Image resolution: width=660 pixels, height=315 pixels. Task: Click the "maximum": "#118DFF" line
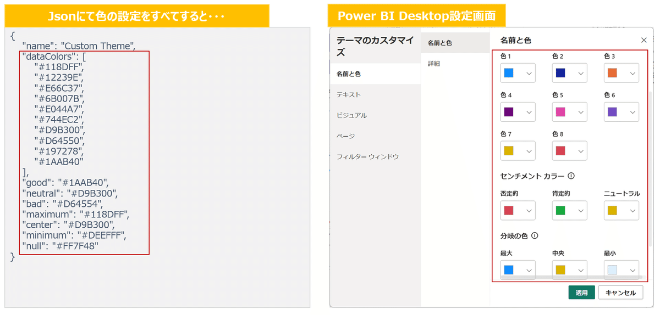75,214
